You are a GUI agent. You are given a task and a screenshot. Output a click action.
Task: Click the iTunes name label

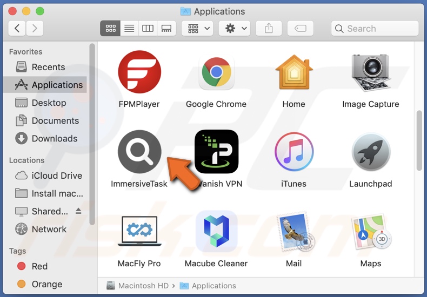(293, 184)
